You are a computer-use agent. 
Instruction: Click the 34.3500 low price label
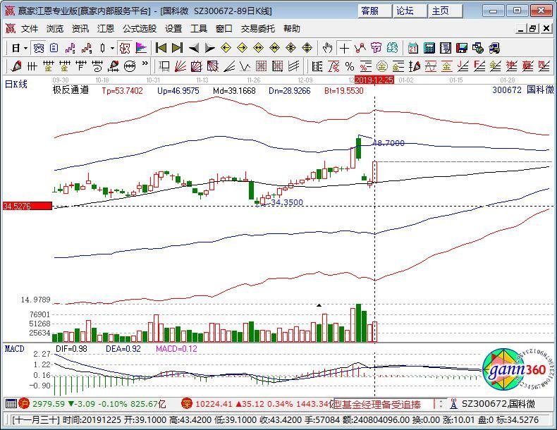[x=287, y=202]
